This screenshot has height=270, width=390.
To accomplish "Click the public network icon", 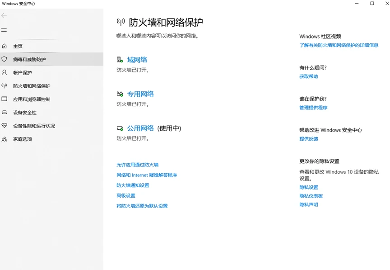I will [120, 128].
